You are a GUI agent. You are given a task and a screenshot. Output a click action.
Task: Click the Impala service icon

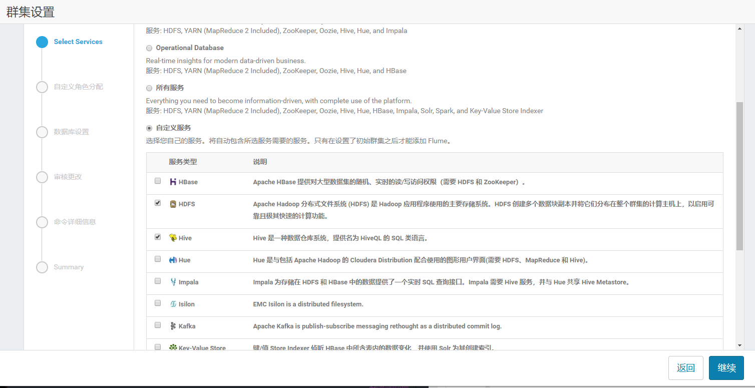[x=173, y=282]
